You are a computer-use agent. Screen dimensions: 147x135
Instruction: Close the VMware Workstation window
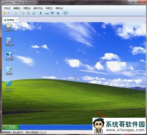pos(142,2)
